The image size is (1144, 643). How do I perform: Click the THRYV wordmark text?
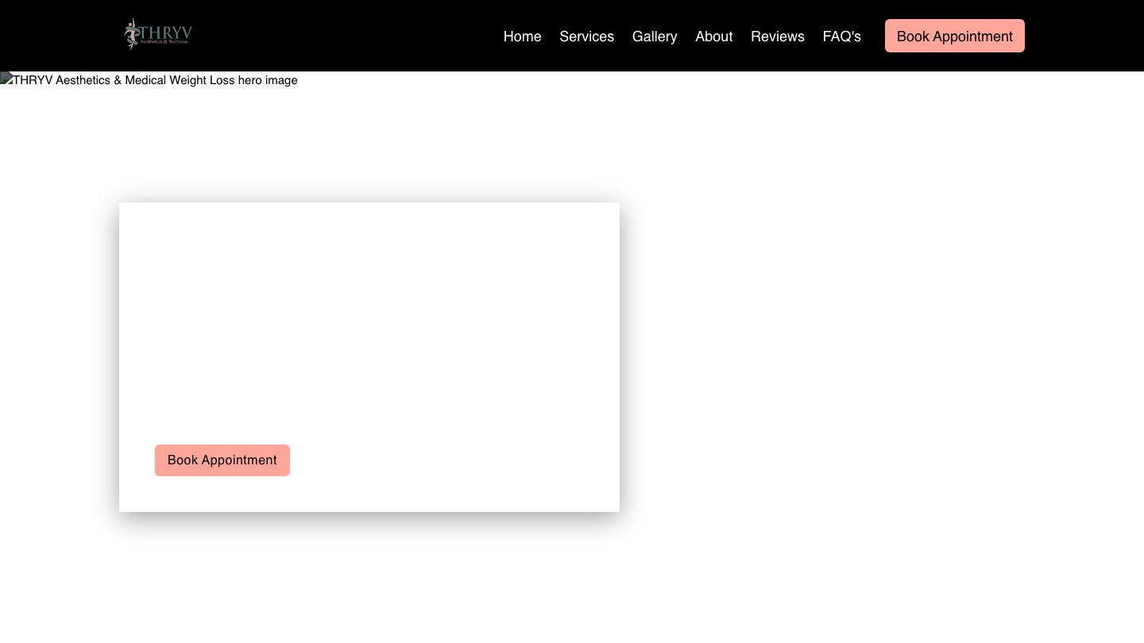point(165,32)
